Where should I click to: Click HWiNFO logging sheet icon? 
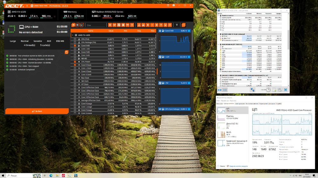pos(274,90)
